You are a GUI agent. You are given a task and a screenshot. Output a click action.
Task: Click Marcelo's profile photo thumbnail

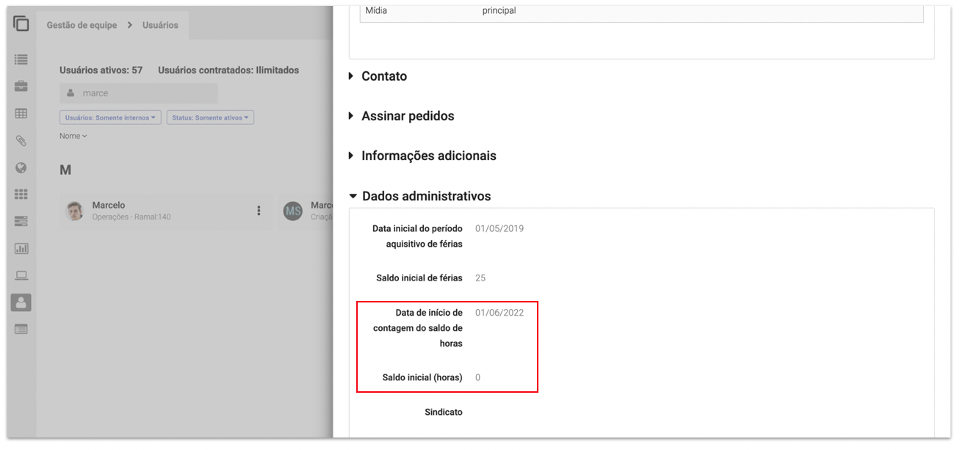(x=75, y=211)
